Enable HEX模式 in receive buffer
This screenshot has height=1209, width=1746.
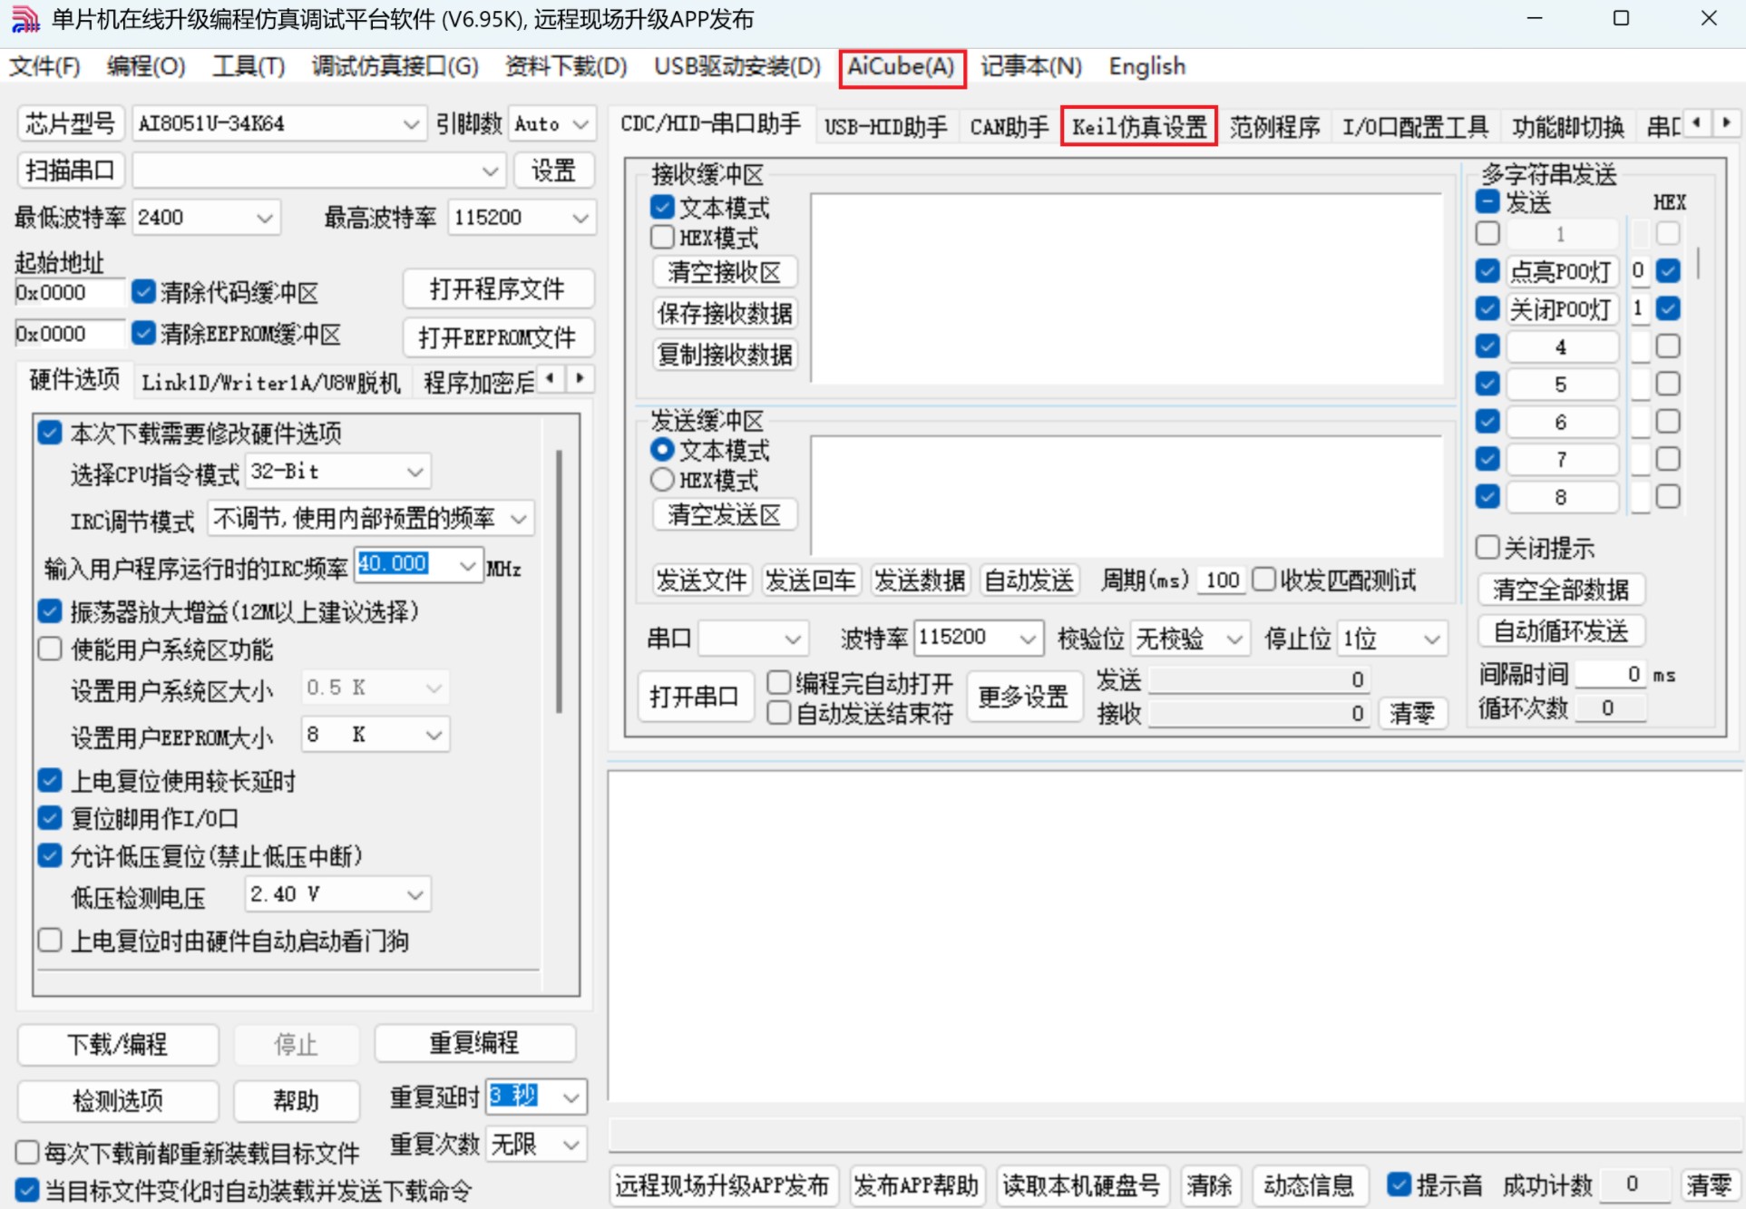tap(663, 238)
